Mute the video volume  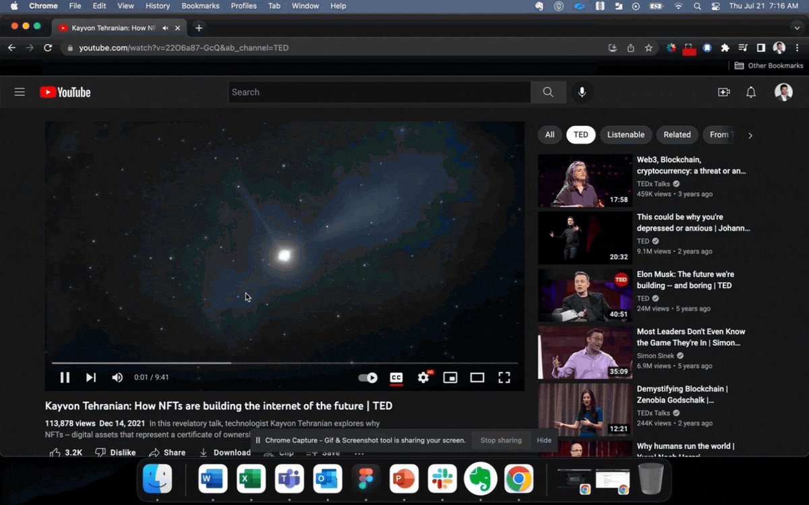coord(117,378)
